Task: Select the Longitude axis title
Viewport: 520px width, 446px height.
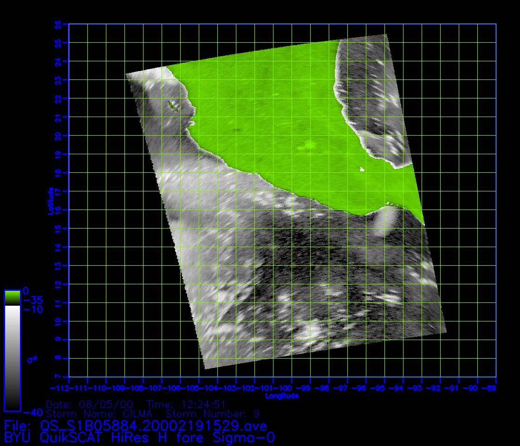Action: (282, 396)
